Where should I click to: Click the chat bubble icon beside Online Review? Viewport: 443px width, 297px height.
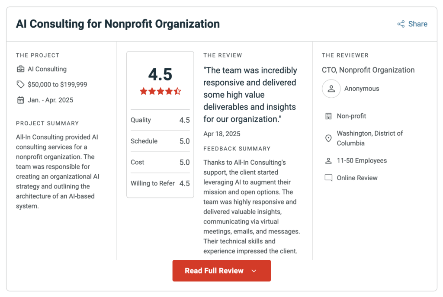[x=328, y=178]
